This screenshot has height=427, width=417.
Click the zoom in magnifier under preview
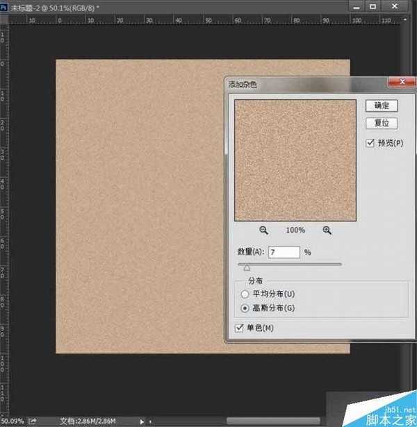[x=327, y=230]
